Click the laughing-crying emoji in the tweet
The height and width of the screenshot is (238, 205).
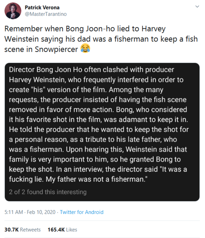[x=85, y=48]
